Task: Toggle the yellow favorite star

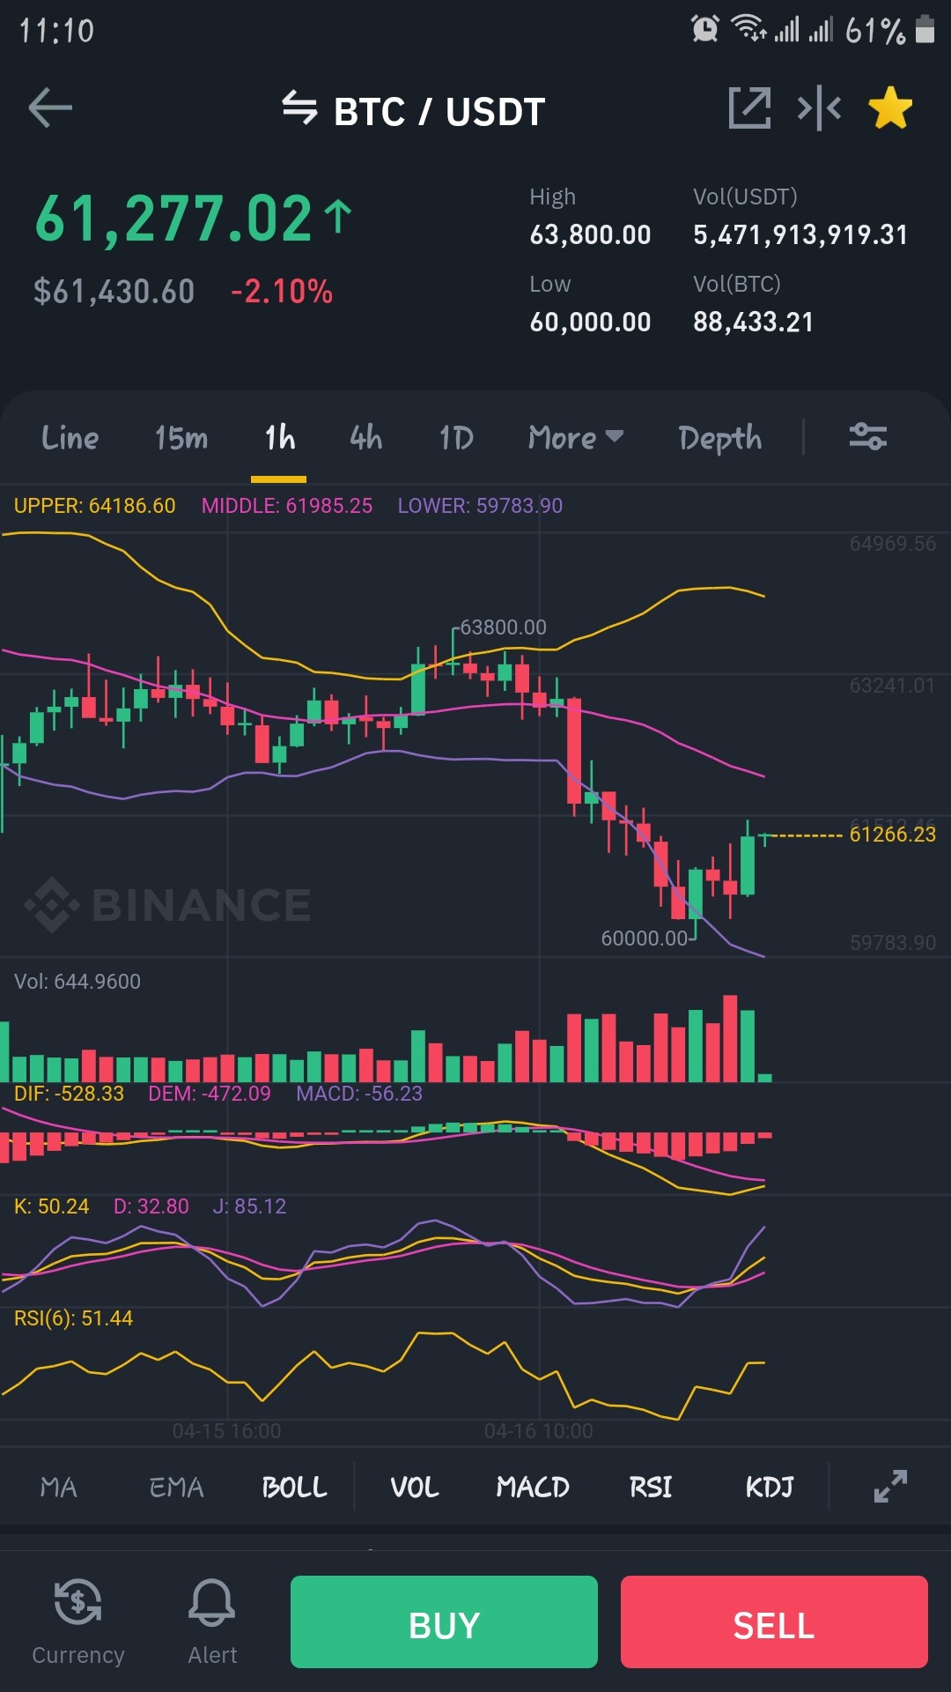Action: pos(890,108)
